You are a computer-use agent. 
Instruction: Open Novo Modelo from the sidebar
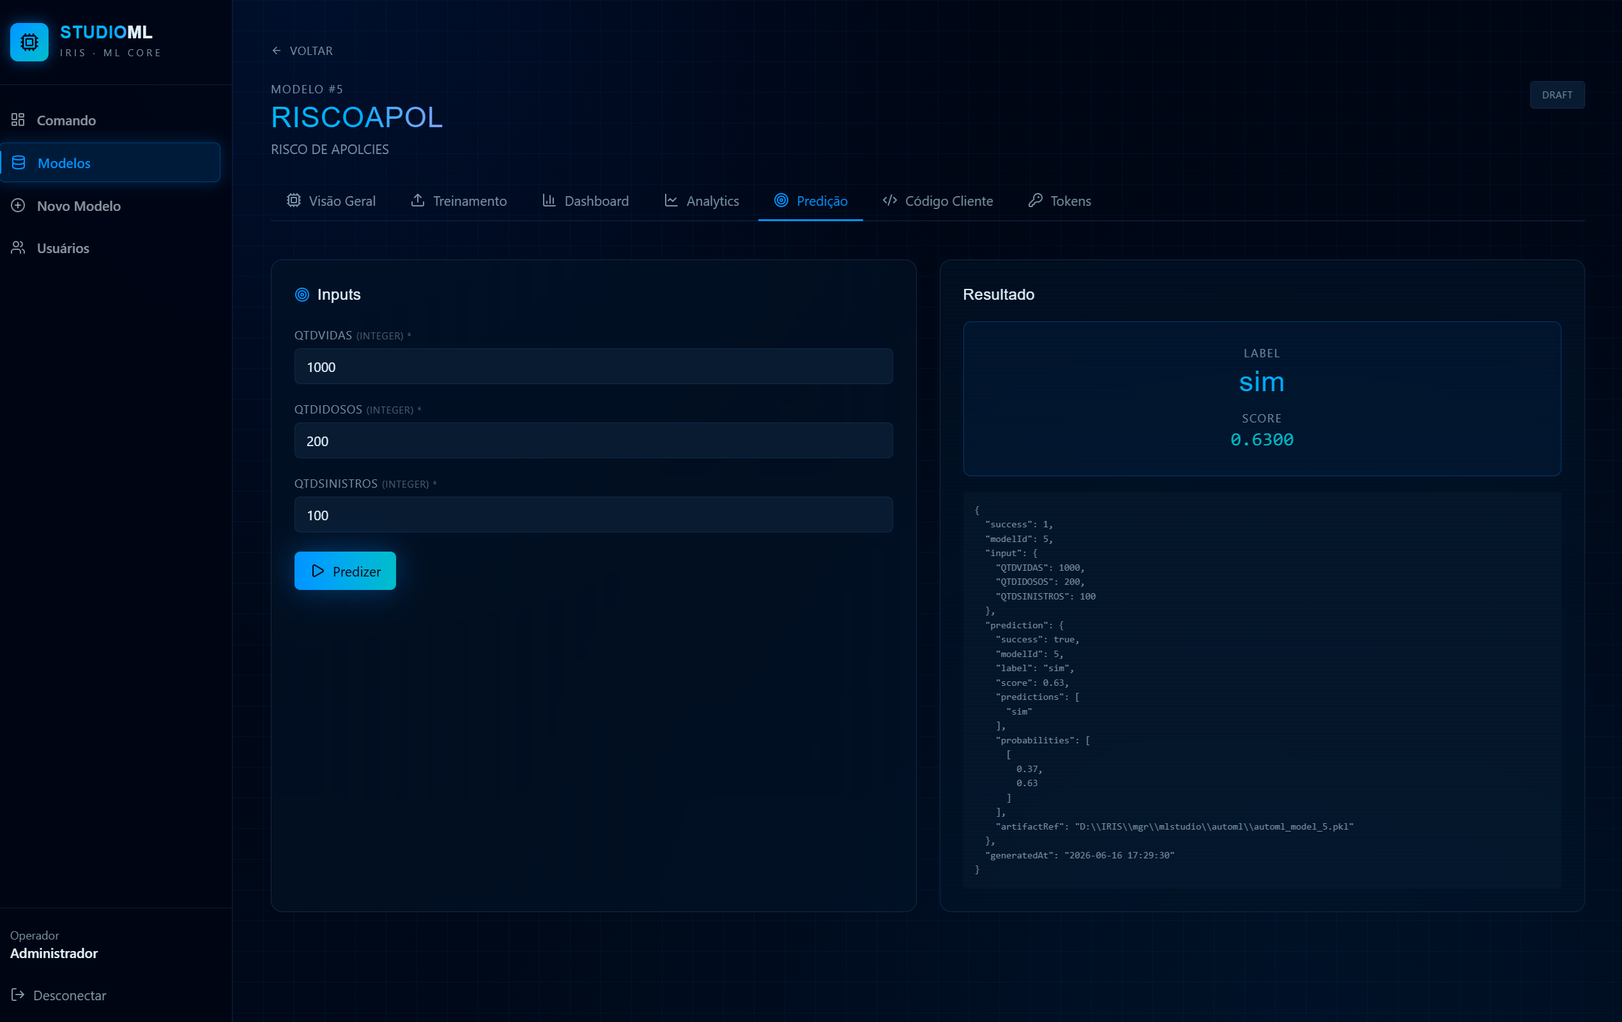coord(110,206)
